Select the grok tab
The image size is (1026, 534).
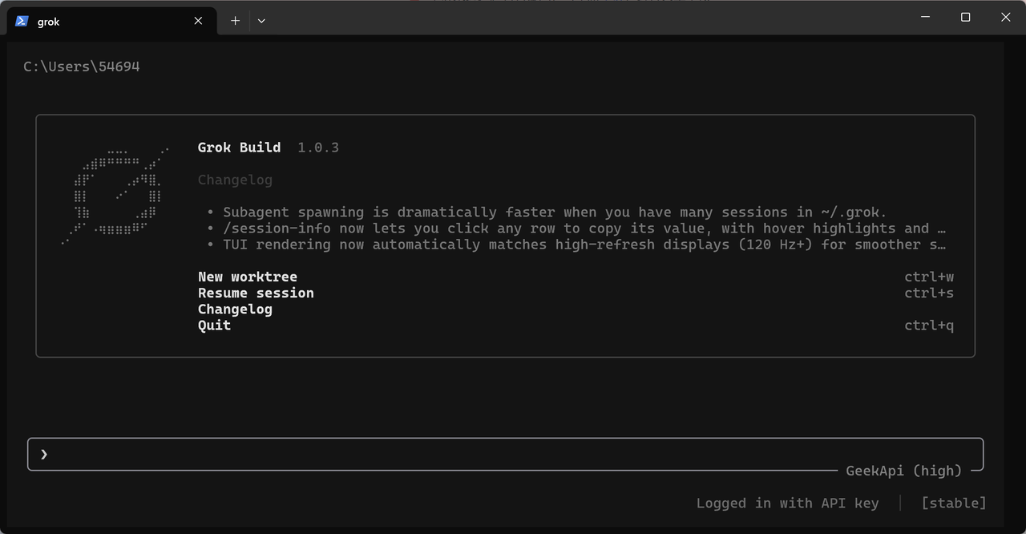coord(111,21)
